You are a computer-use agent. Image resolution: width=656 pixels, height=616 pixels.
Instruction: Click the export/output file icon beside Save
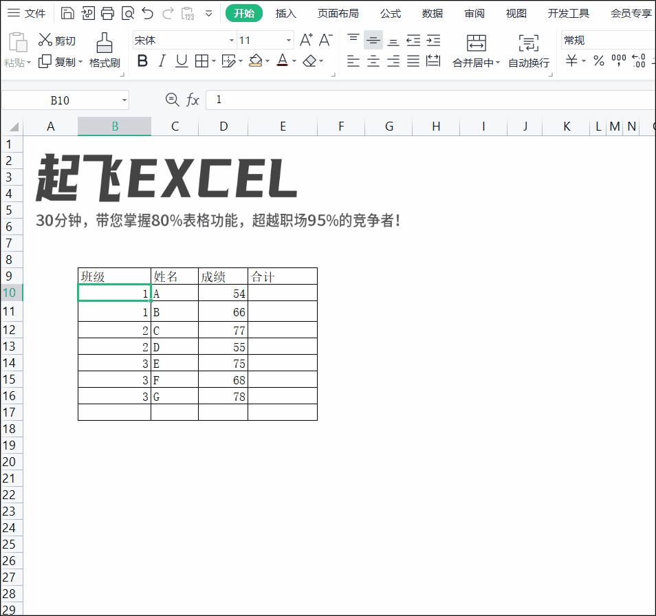(88, 13)
